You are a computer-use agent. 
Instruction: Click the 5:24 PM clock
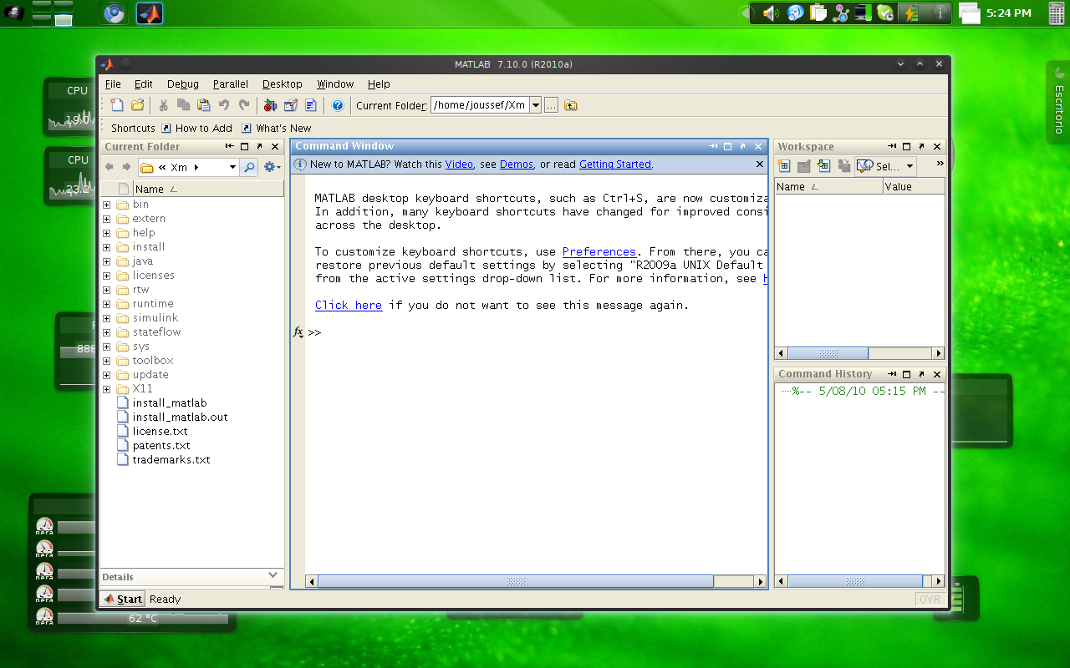click(x=1009, y=13)
